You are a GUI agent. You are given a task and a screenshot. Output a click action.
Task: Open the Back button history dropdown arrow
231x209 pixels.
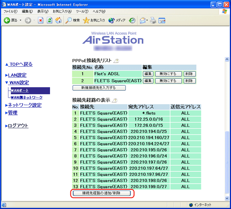coord(20,20)
